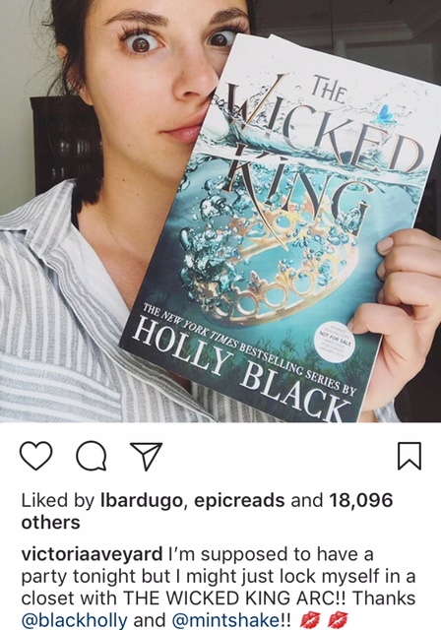Image resolution: width=441 pixels, height=630 pixels.
Task: Open comments via speech bubble icon
Action: pyautogui.click(x=92, y=456)
